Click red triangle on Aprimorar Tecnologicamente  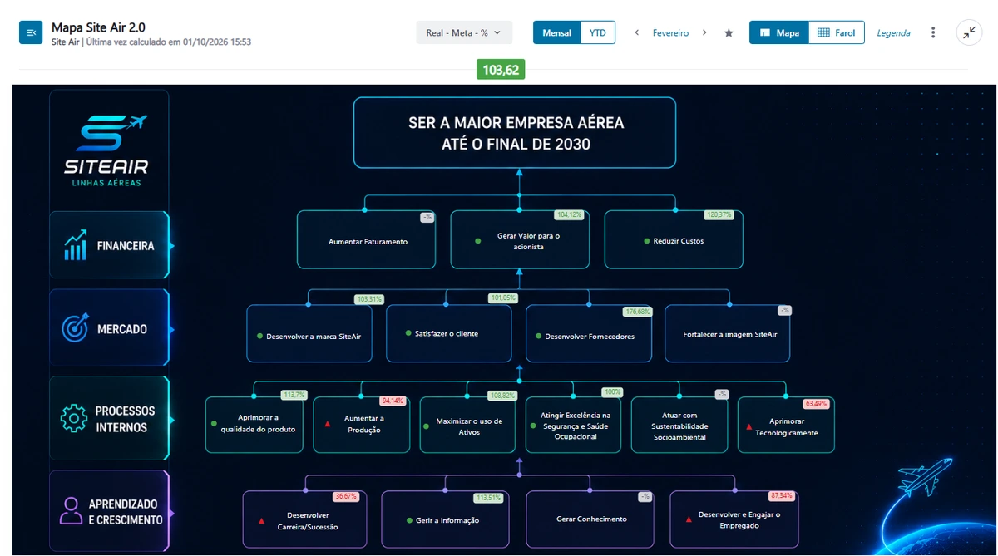coord(749,427)
